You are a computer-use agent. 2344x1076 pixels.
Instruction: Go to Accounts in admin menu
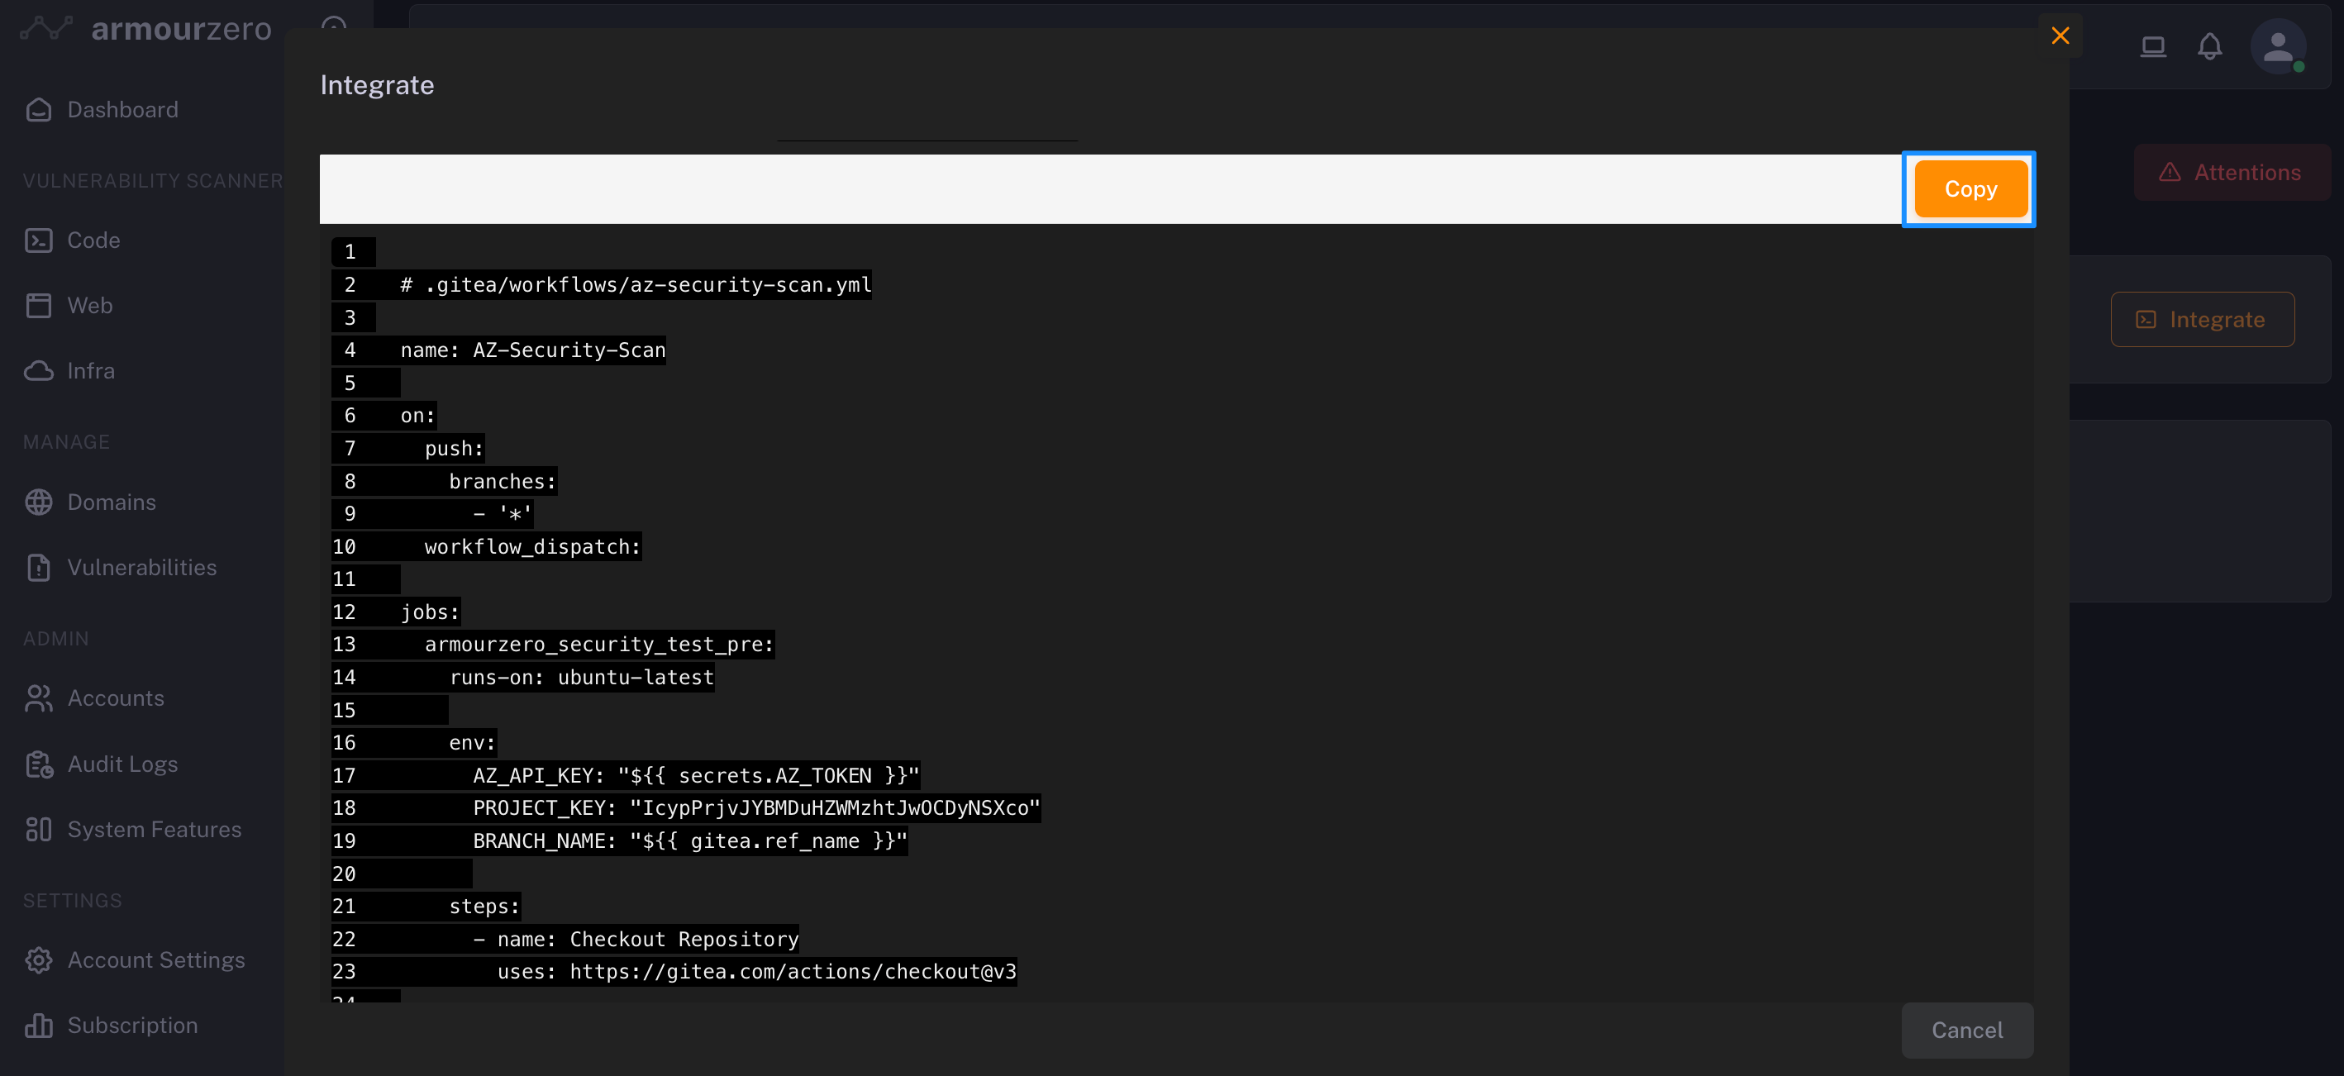(x=116, y=698)
